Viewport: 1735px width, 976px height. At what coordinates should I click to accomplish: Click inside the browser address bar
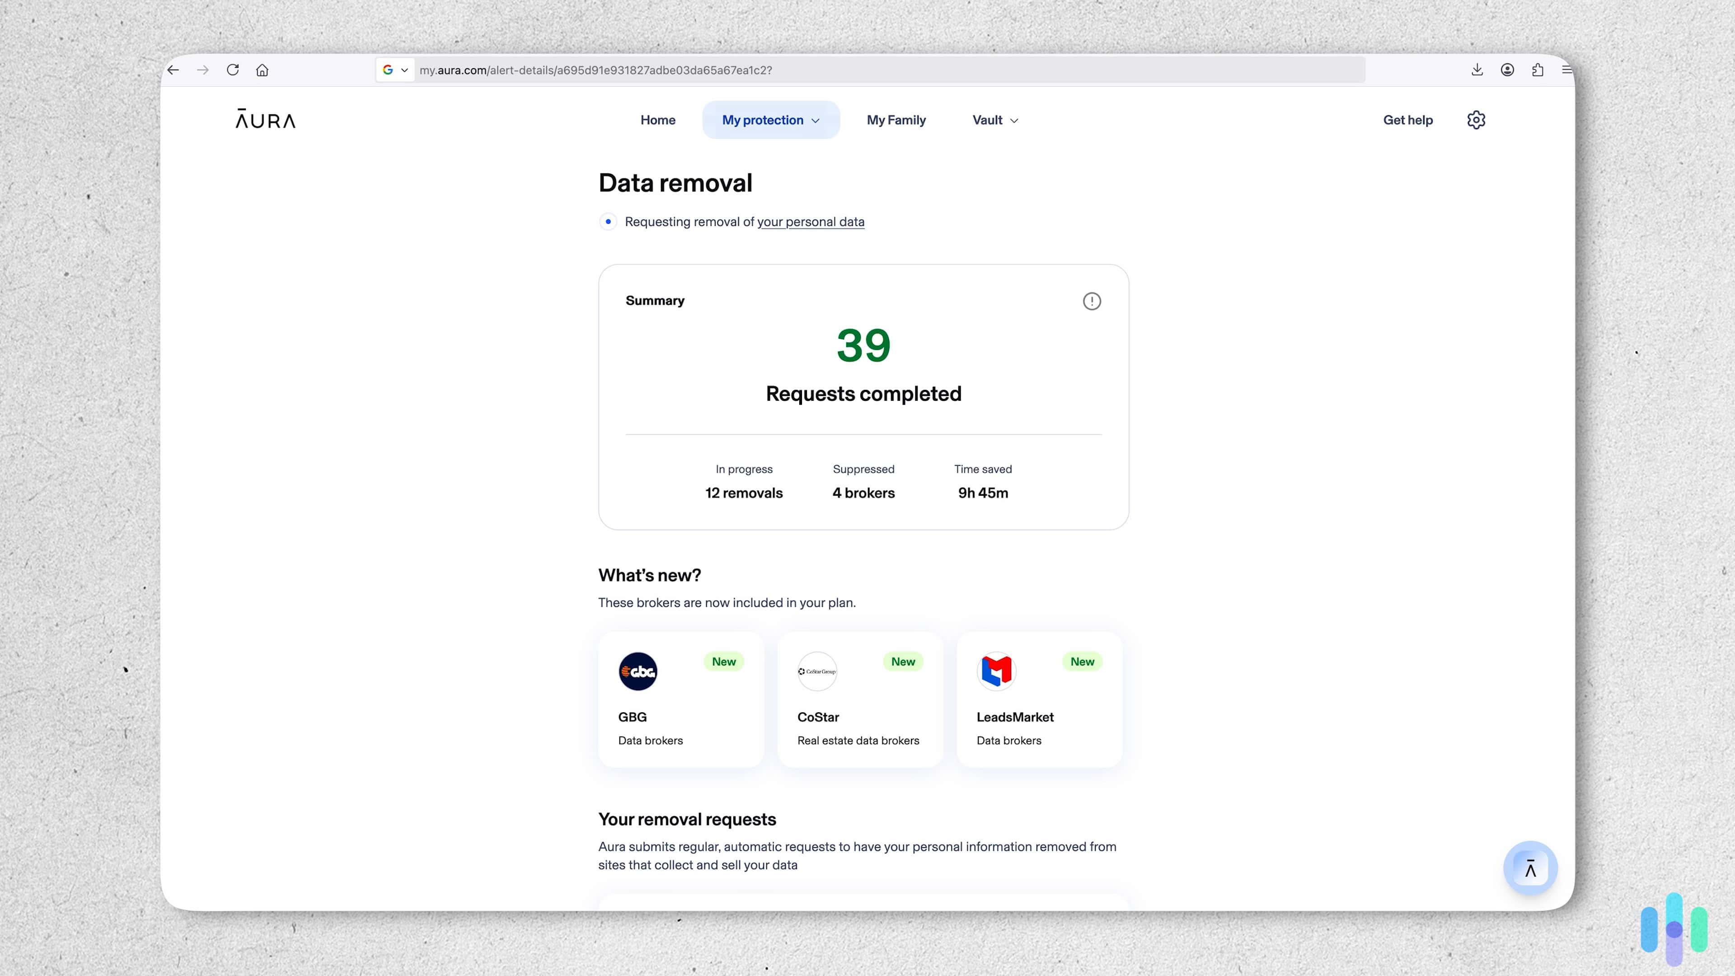tap(876, 70)
